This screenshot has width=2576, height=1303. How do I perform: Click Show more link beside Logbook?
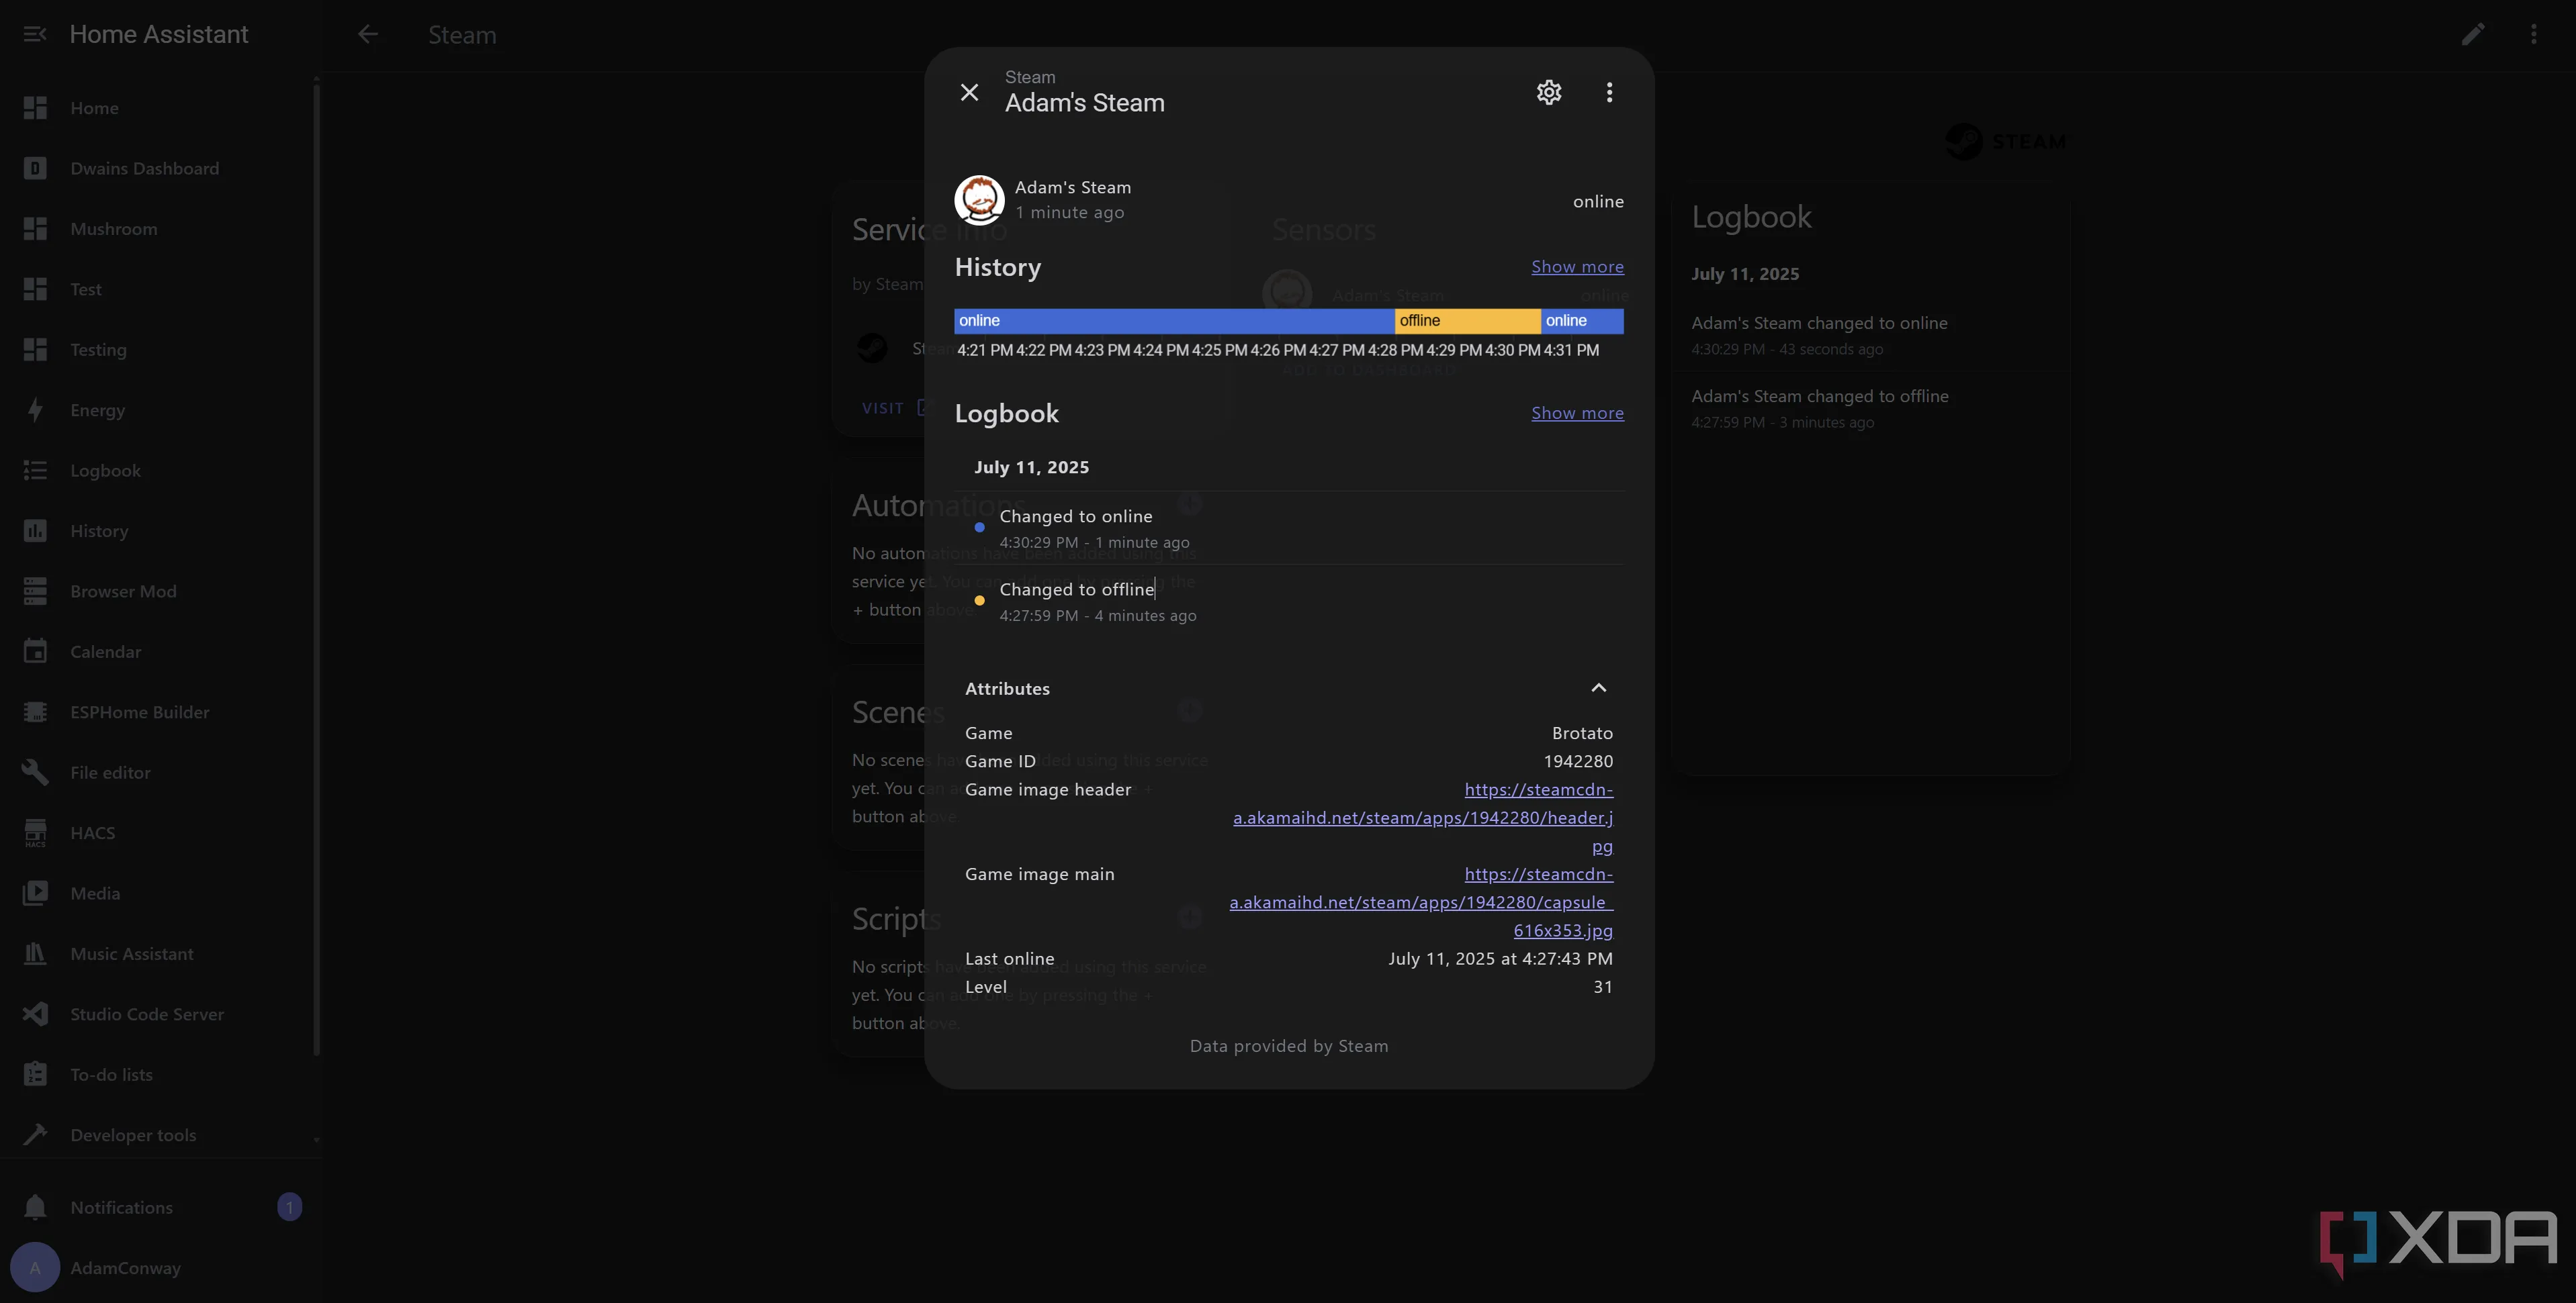[x=1577, y=413]
